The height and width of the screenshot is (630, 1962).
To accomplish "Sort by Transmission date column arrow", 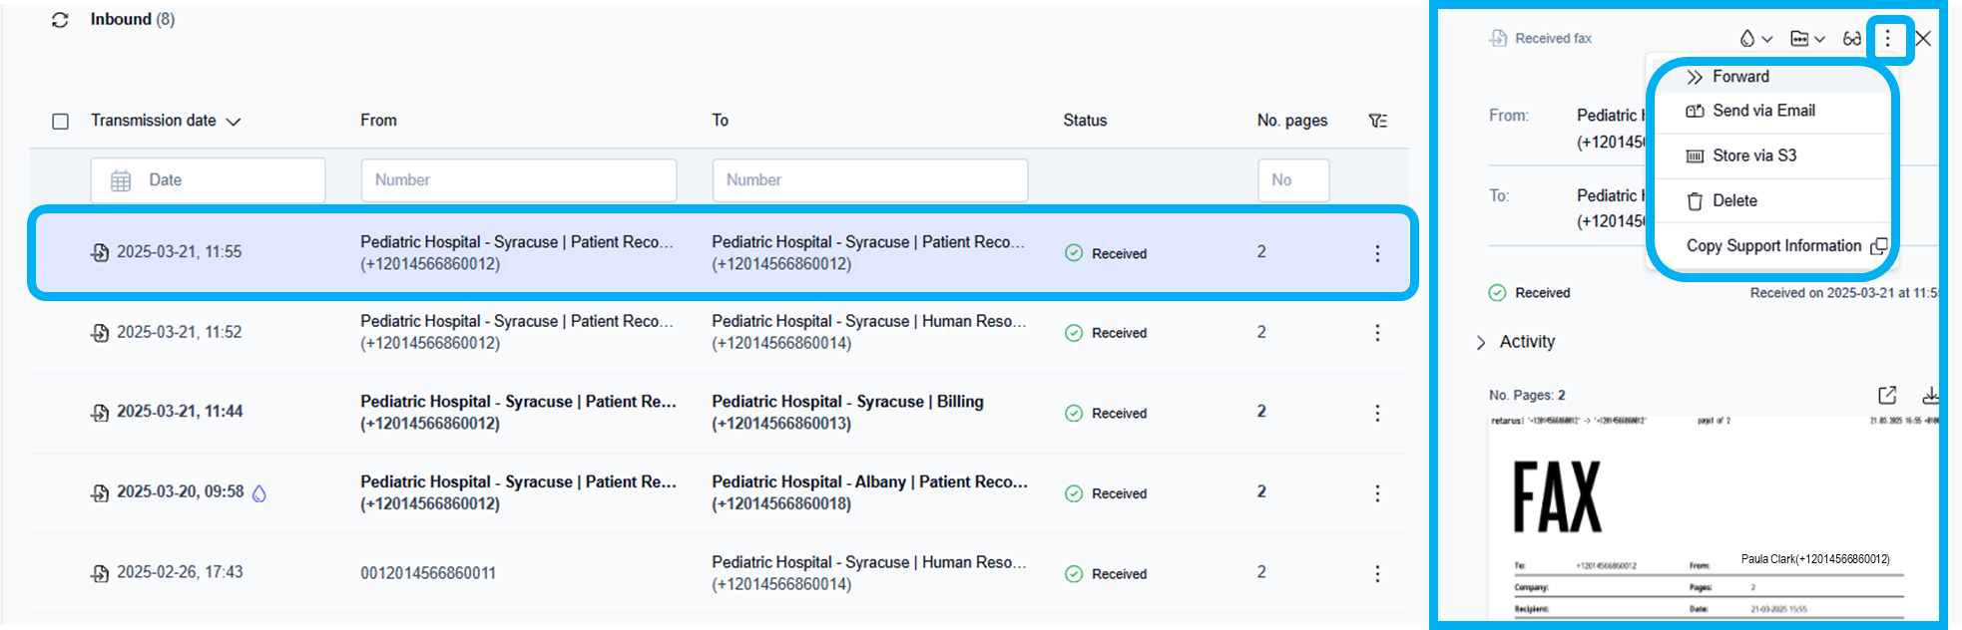I will coord(234,122).
